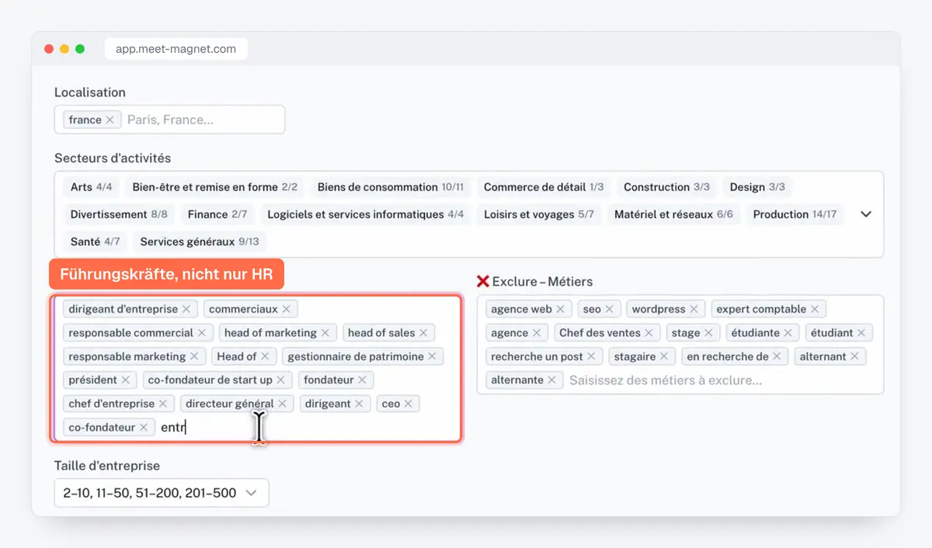Expand the Secteurs d'activités list chevron
The width and height of the screenshot is (932, 548).
click(x=866, y=214)
